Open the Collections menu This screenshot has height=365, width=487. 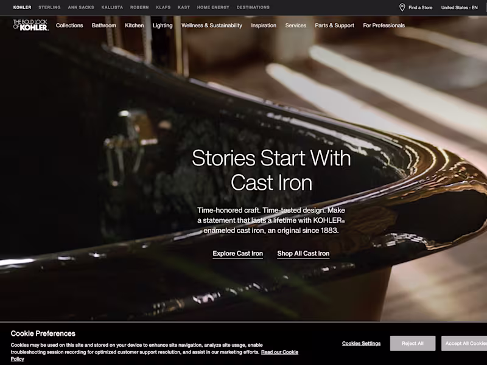tap(69, 26)
